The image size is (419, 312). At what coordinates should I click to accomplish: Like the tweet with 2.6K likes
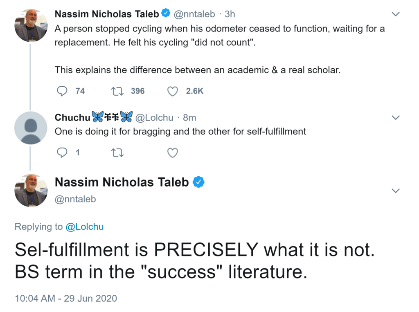tap(173, 91)
